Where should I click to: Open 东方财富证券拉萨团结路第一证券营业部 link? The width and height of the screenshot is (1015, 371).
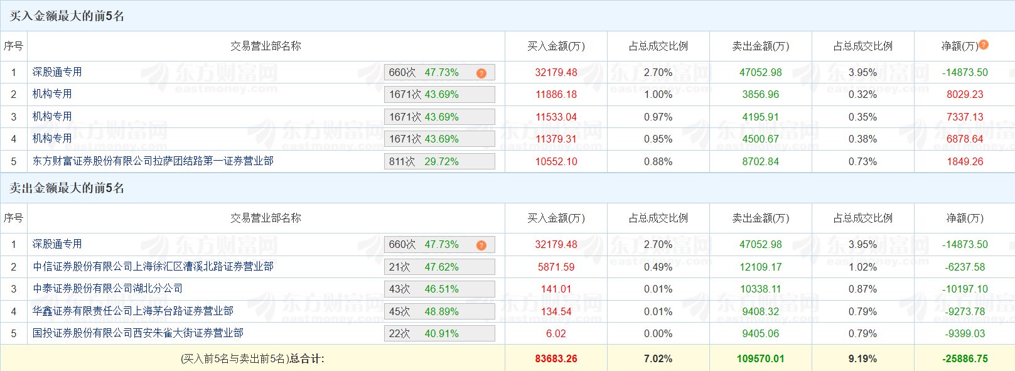tap(153, 161)
